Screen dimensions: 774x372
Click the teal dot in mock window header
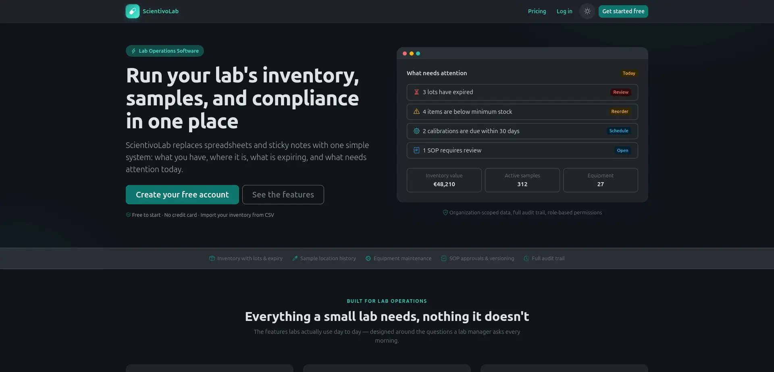coord(418,53)
